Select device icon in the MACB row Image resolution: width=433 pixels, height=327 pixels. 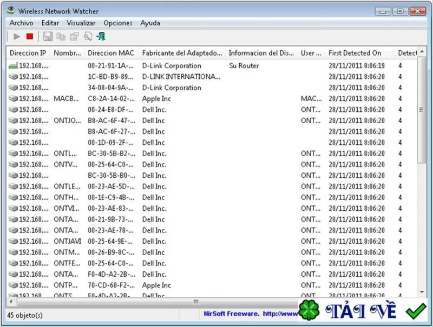click(x=13, y=98)
